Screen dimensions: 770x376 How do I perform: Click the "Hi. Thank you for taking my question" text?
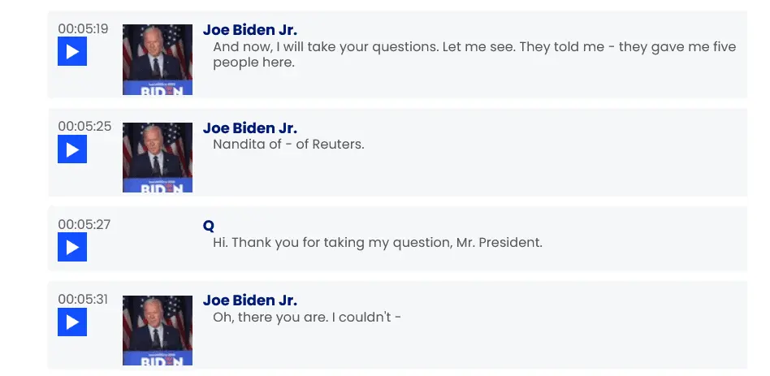coord(377,242)
